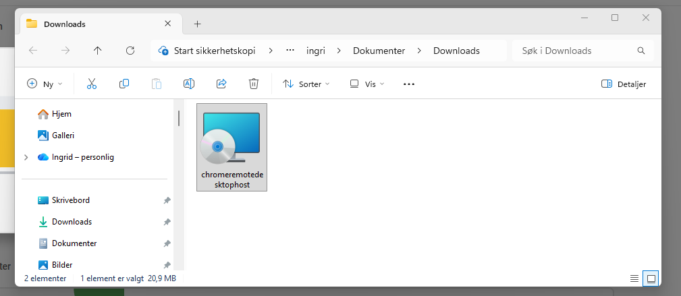Open the Ny new item dropdown

[x=45, y=84]
